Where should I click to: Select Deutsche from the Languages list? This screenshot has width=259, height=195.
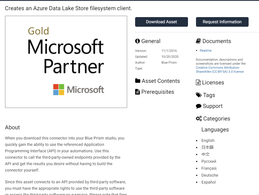point(210,175)
